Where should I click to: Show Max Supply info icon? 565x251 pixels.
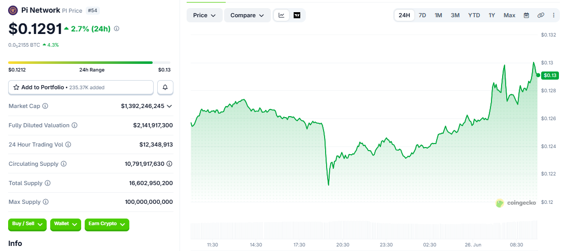(x=46, y=202)
